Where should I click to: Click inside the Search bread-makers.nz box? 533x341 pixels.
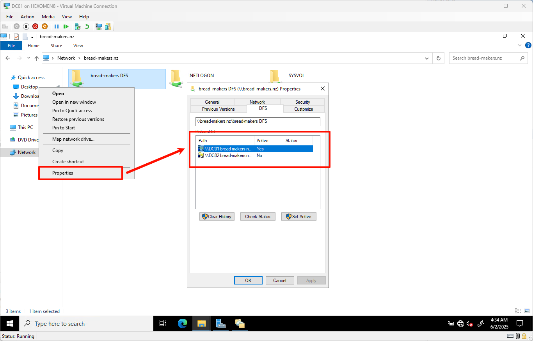point(484,58)
